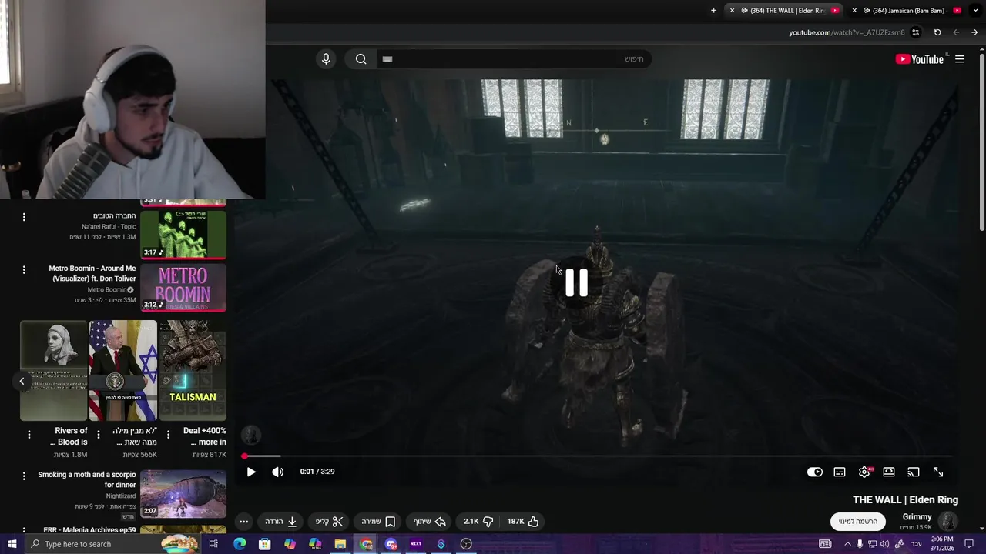Click the youtube.com address bar URL
Screen dimensions: 986x554
847,32
